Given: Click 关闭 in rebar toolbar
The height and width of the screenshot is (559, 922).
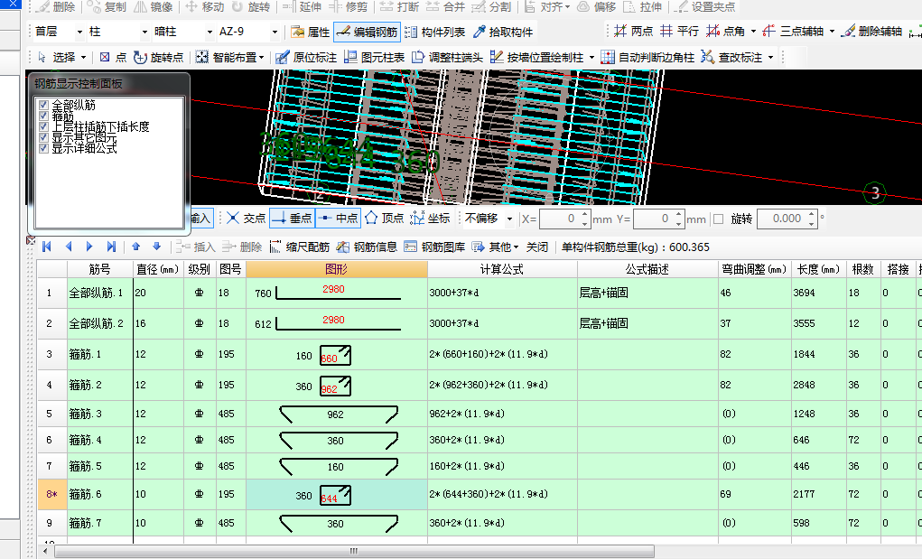Looking at the screenshot, I should pos(536,247).
